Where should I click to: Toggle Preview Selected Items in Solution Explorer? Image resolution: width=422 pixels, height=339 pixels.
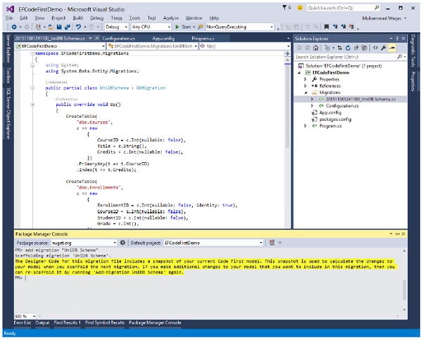393,49
